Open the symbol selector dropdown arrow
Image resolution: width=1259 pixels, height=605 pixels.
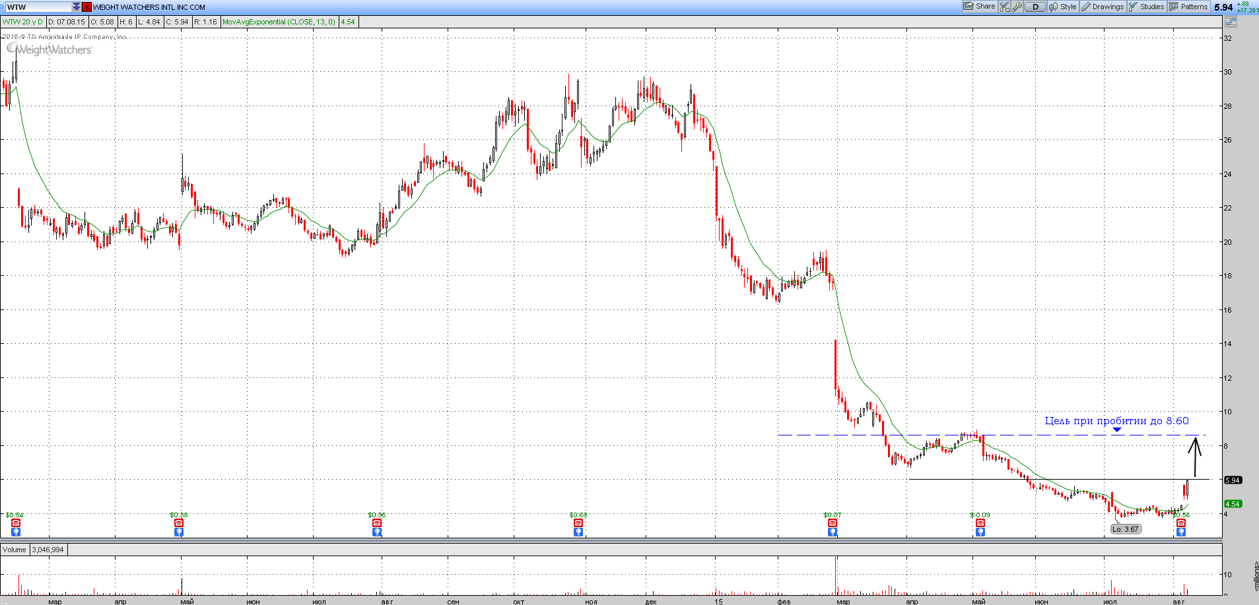tap(77, 7)
